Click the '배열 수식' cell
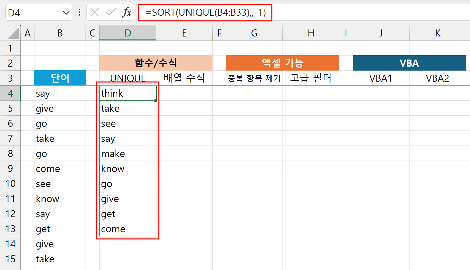This screenshot has width=470, height=270. pos(184,78)
